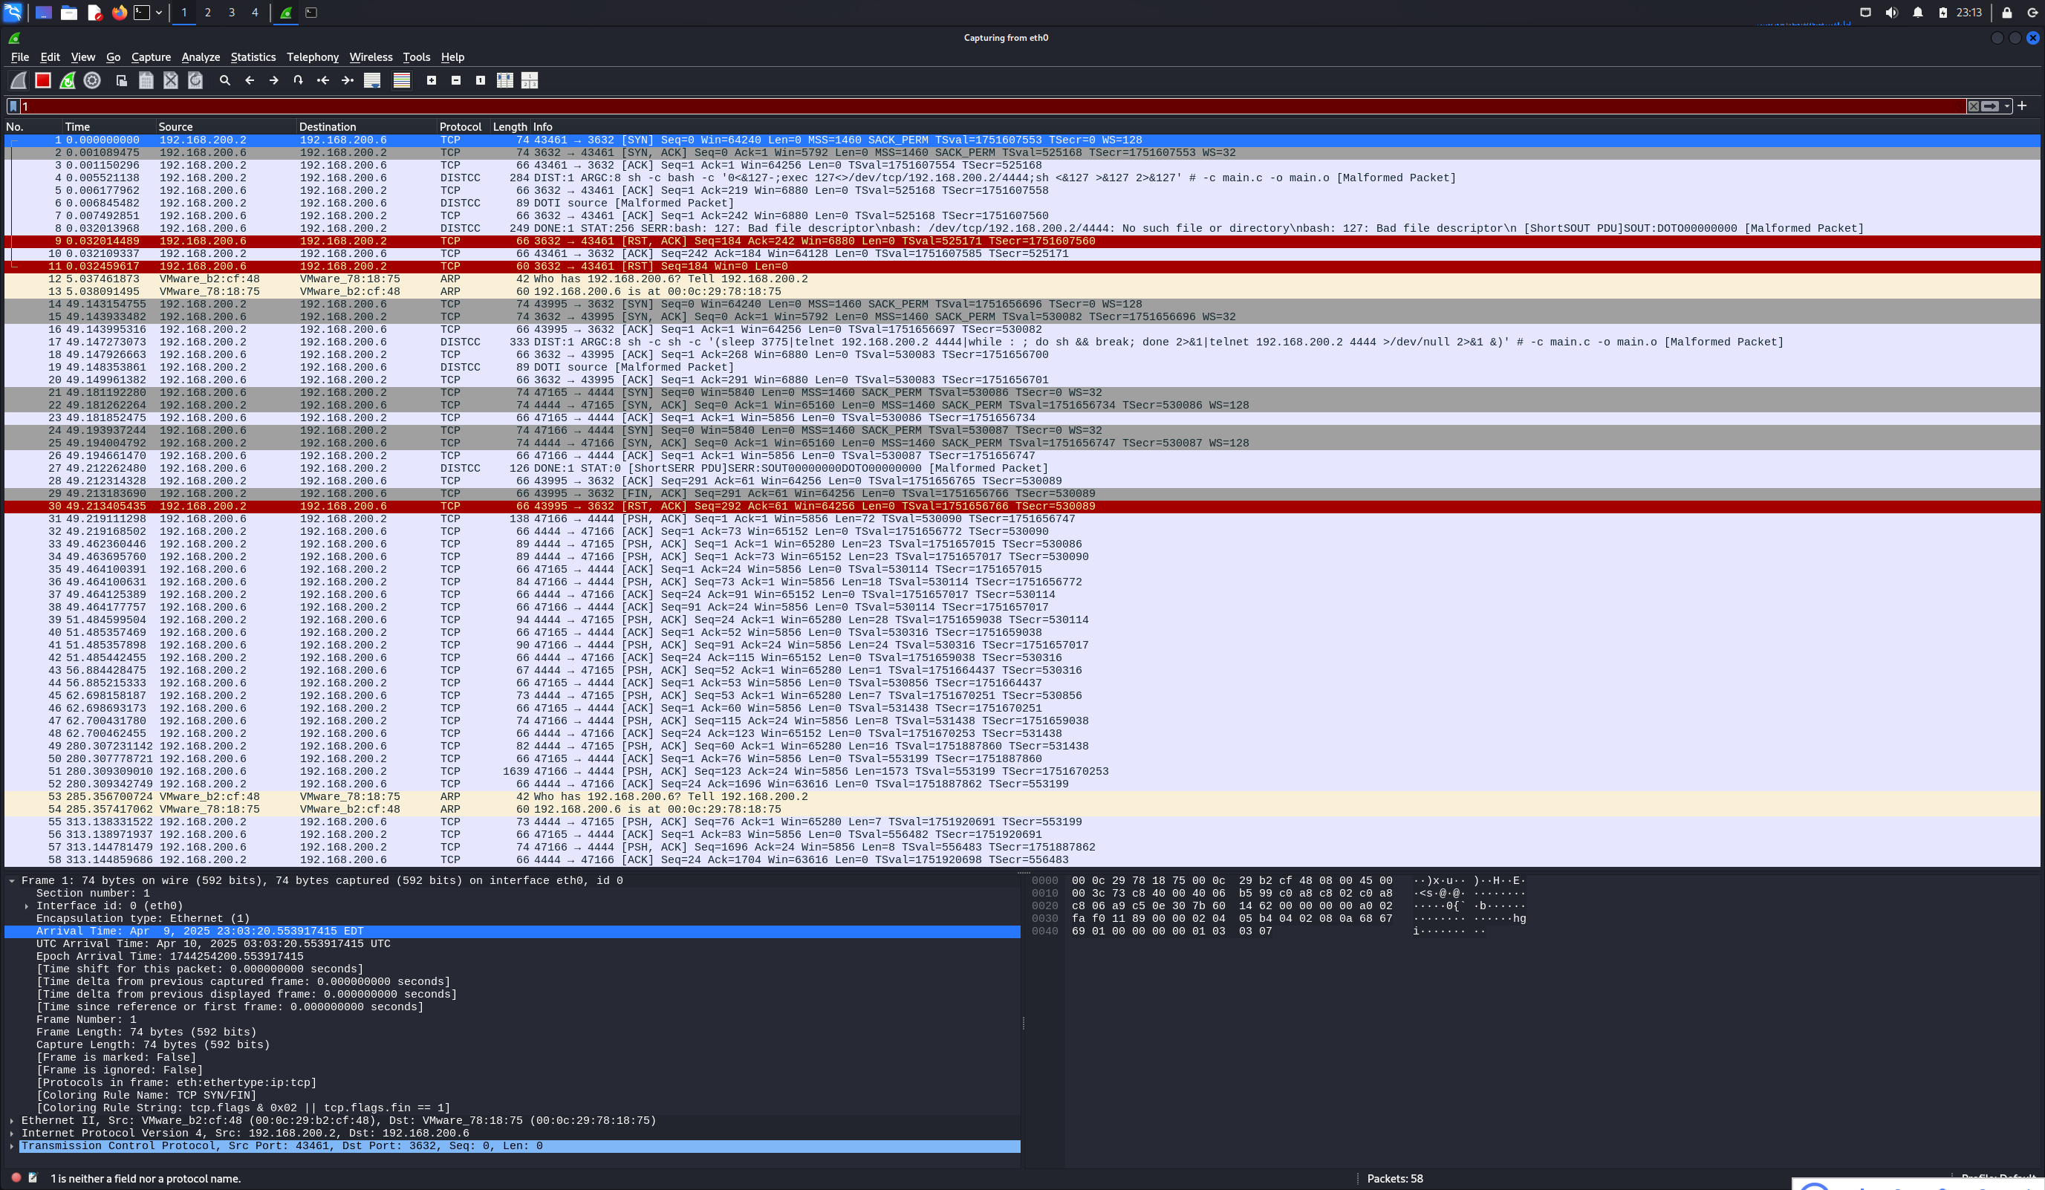Open the Analyze menu
This screenshot has width=2045, height=1190.
[x=201, y=56]
